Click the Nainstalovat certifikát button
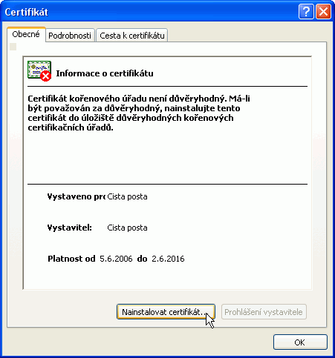 tap(166, 312)
